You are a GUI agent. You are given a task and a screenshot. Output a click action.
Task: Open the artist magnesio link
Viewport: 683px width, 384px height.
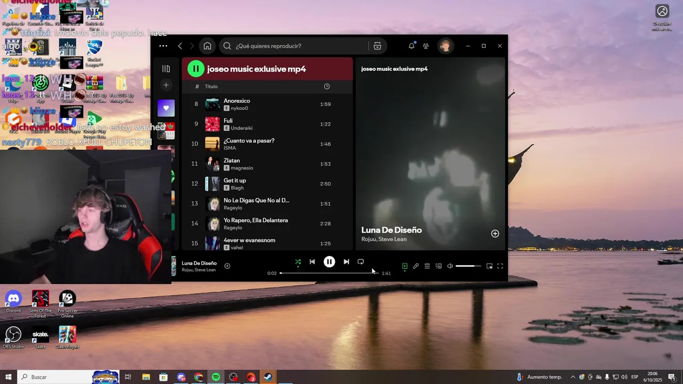click(x=242, y=168)
